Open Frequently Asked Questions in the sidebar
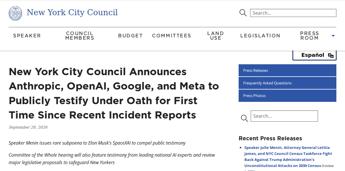Screen dimensions: 345x171 [287, 83]
